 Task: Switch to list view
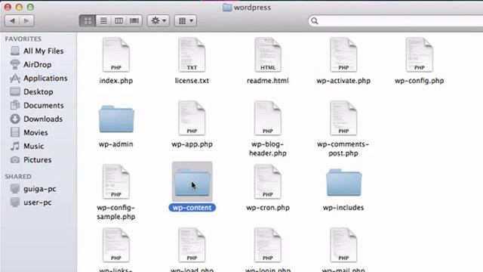click(x=103, y=20)
